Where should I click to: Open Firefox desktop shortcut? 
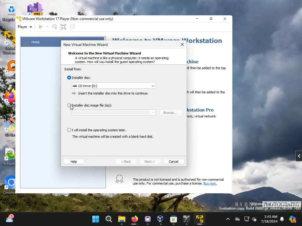coord(10,98)
